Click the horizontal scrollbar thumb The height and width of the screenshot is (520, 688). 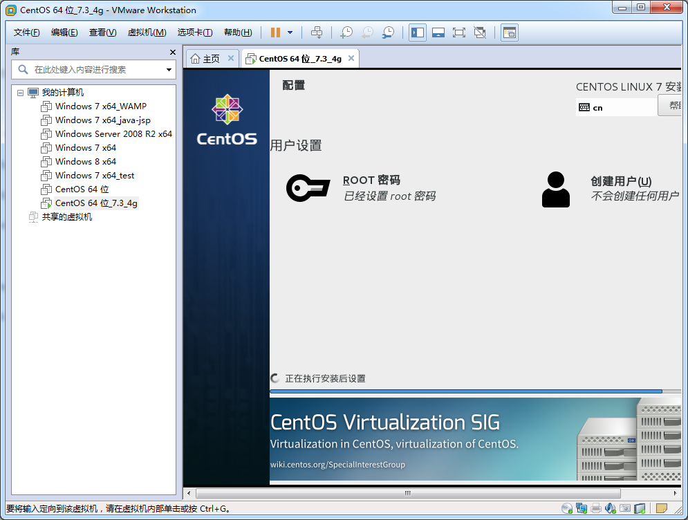click(x=408, y=493)
